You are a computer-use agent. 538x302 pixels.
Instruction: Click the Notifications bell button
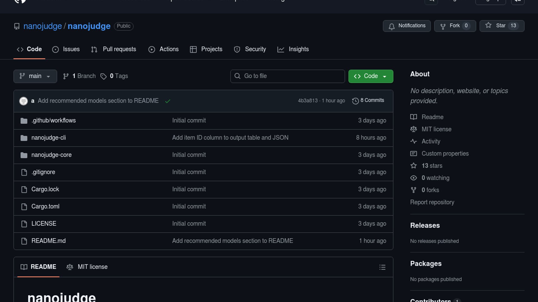pyautogui.click(x=407, y=26)
